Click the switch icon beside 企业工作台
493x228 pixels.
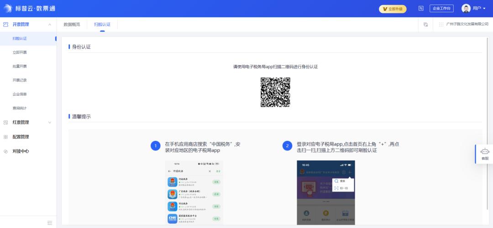(x=421, y=9)
